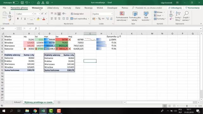Image resolution: width=203 pixels, height=114 pixels.
Task: Toggle Italic formatting
Action: pos(21,19)
